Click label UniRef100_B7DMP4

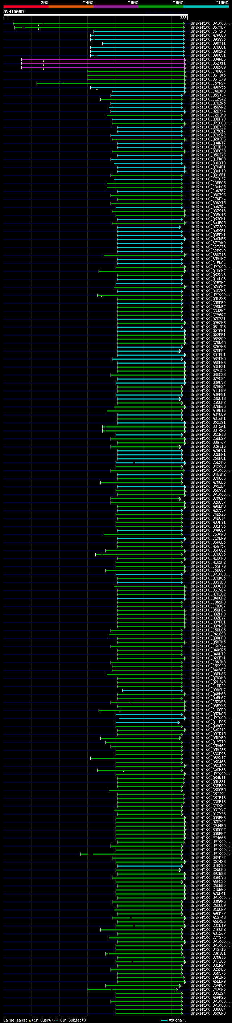208,351
